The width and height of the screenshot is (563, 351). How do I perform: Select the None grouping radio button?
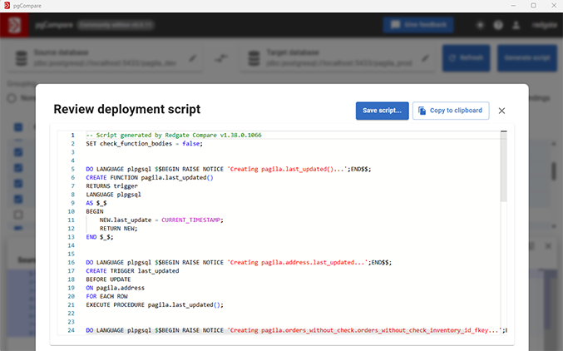tap(12, 98)
